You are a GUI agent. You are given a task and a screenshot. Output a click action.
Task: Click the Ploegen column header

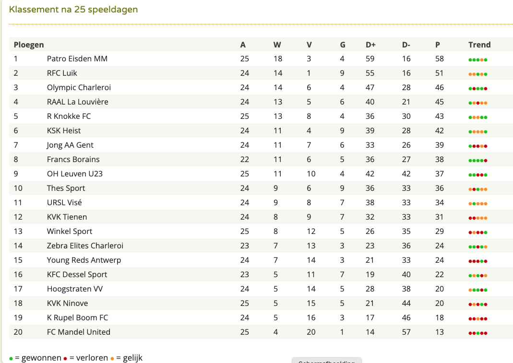point(29,45)
